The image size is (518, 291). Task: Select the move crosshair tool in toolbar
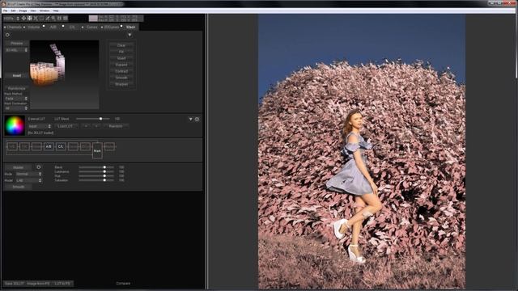click(23, 18)
